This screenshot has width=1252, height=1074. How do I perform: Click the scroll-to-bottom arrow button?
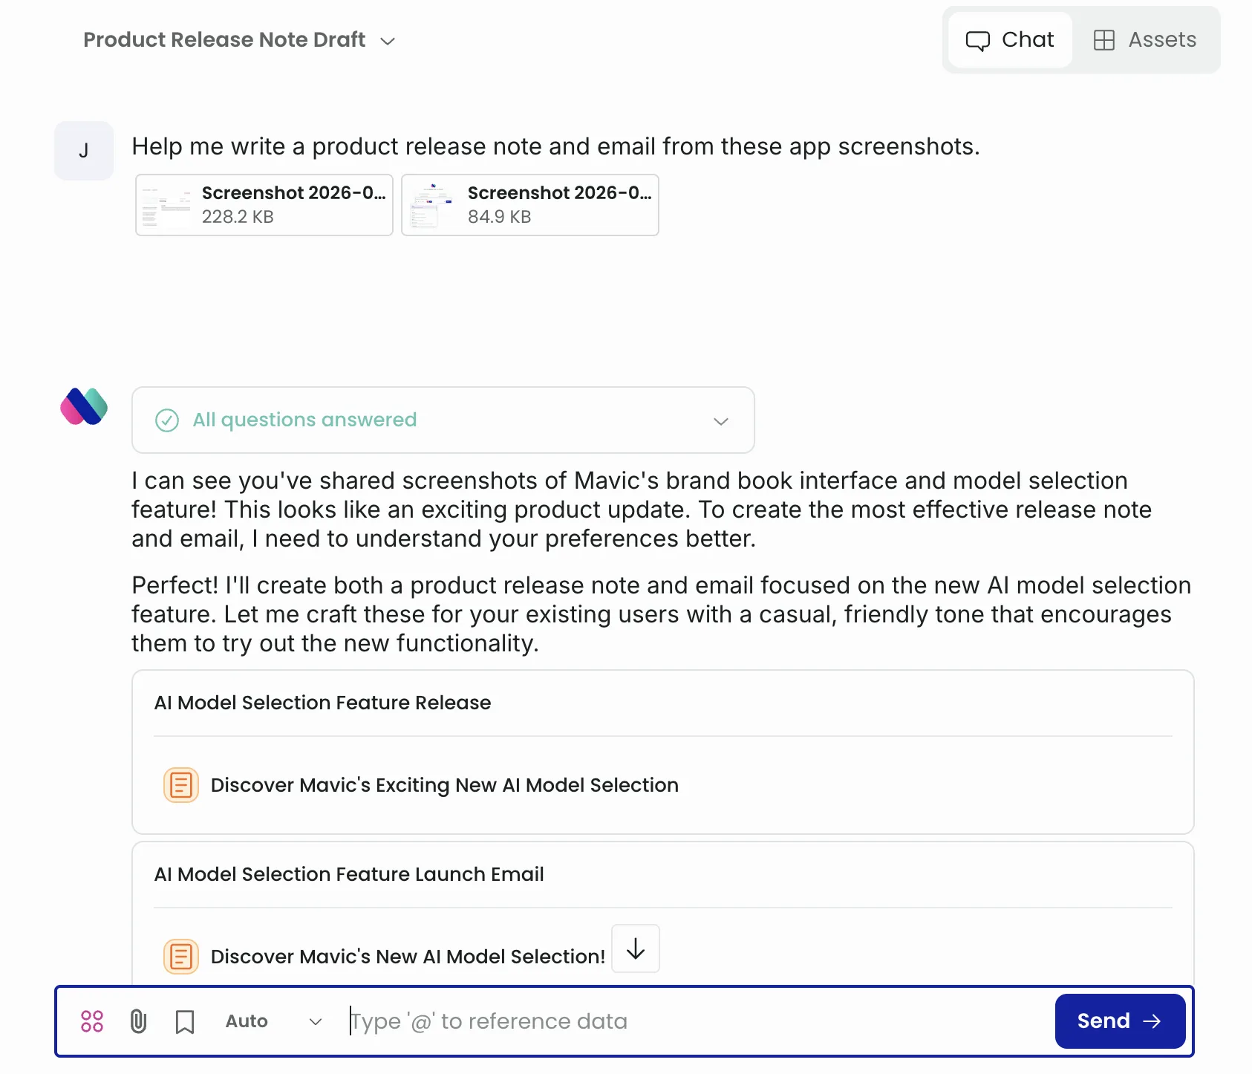click(x=636, y=948)
